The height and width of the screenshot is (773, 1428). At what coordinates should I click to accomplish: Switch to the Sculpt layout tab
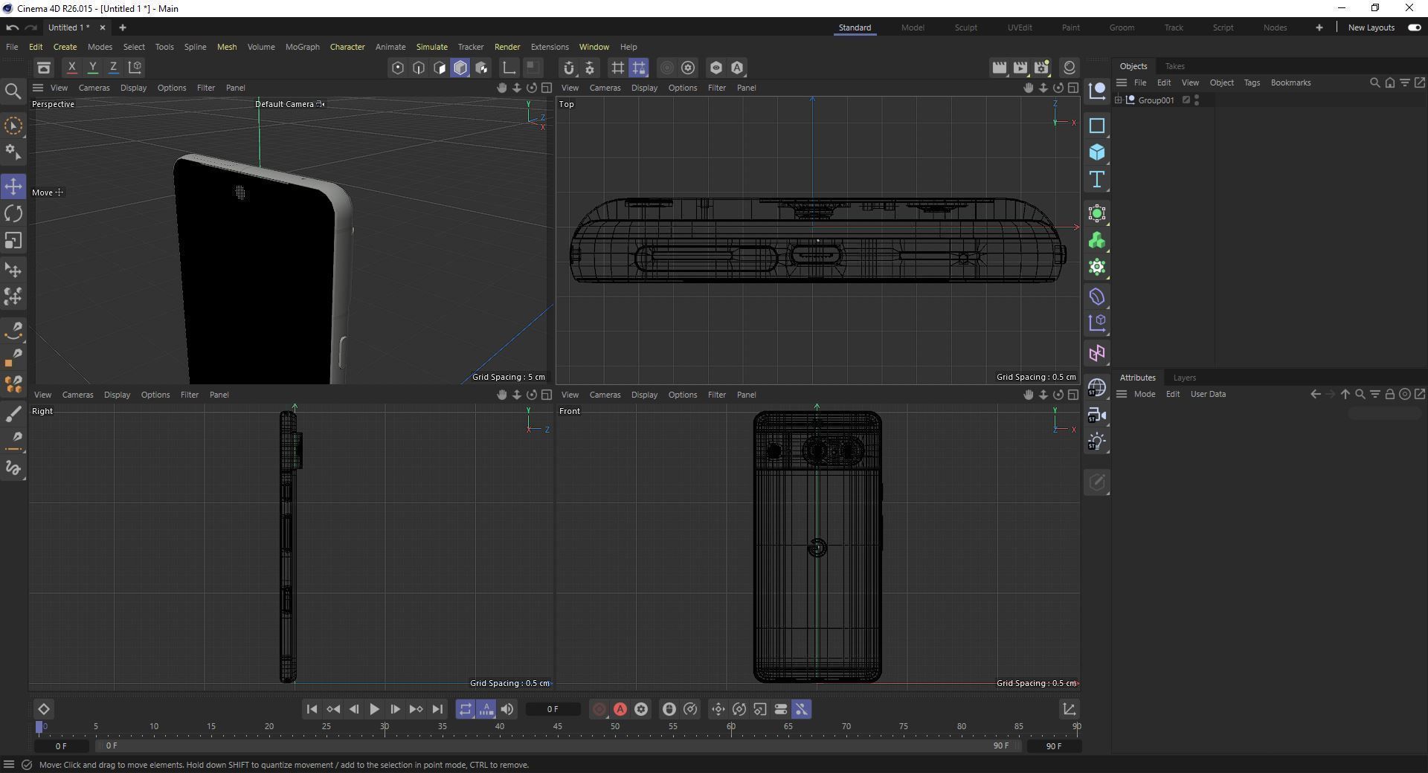[x=965, y=28]
